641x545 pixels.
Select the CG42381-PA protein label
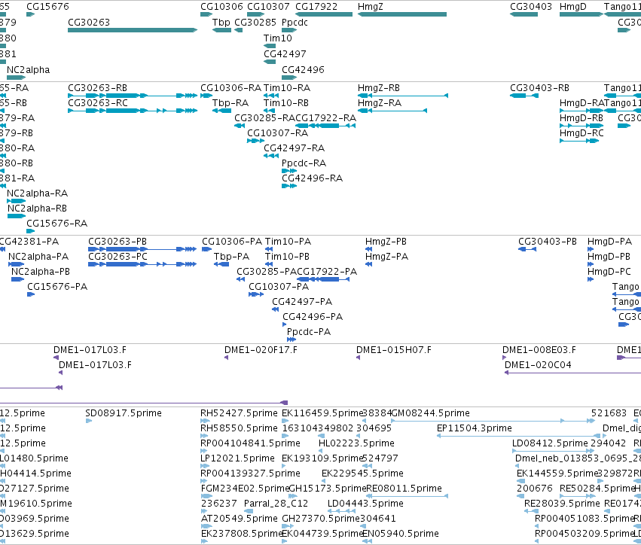click(29, 242)
